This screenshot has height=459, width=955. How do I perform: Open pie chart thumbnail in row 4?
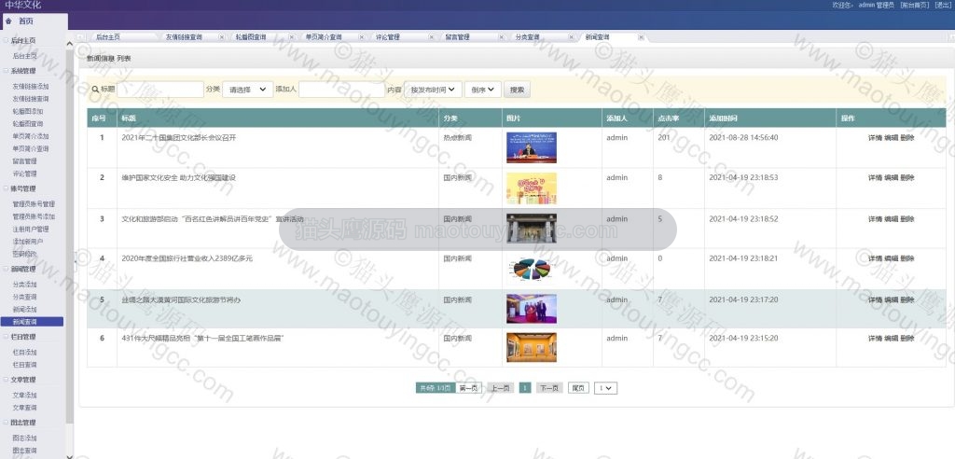[531, 269]
